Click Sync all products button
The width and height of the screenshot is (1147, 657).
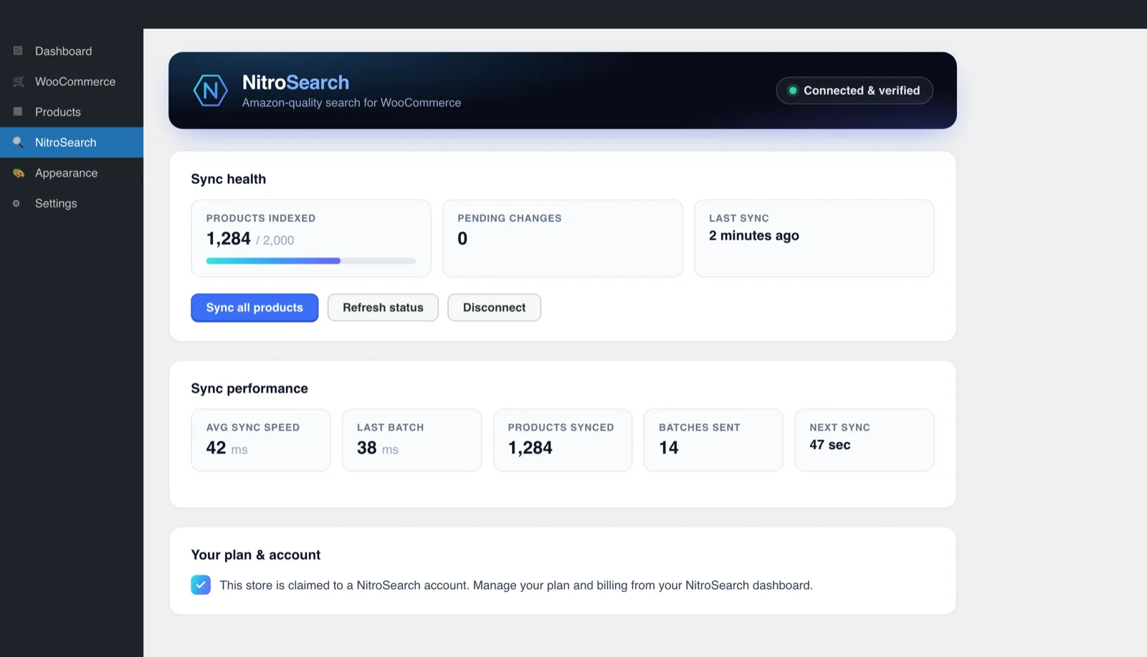pos(254,307)
